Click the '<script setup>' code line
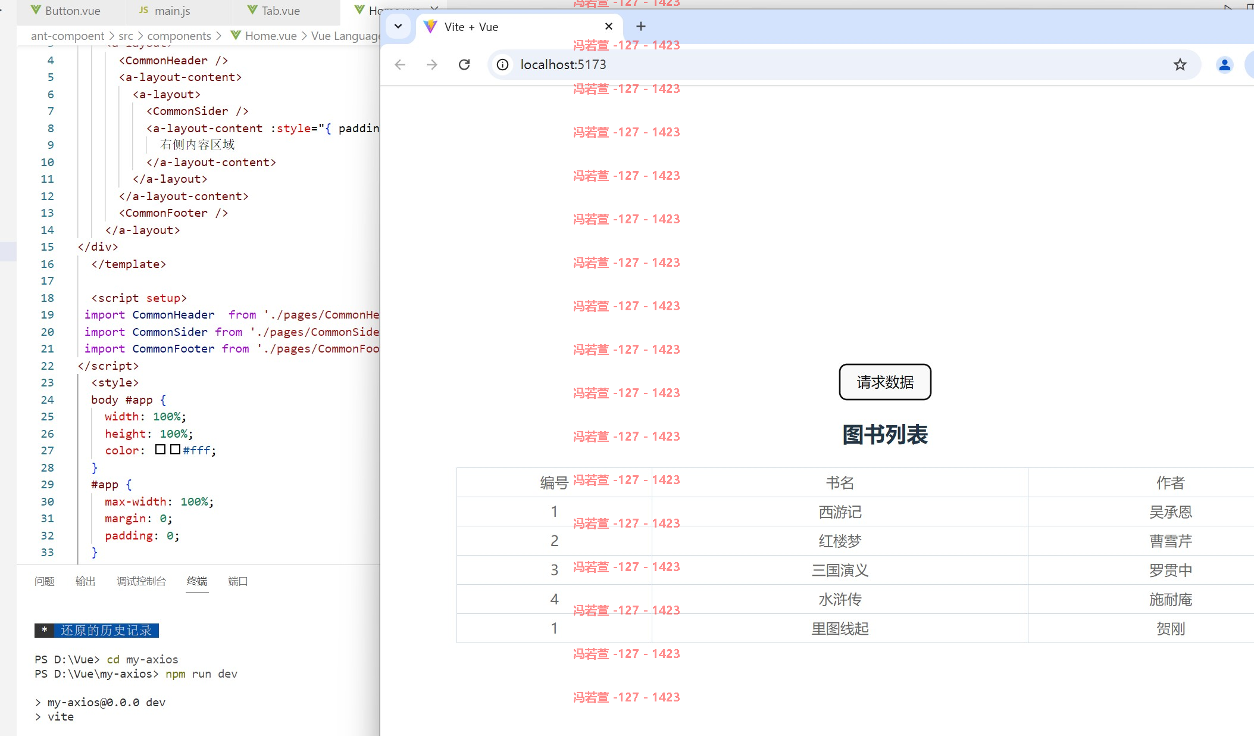This screenshot has height=736, width=1254. (139, 298)
